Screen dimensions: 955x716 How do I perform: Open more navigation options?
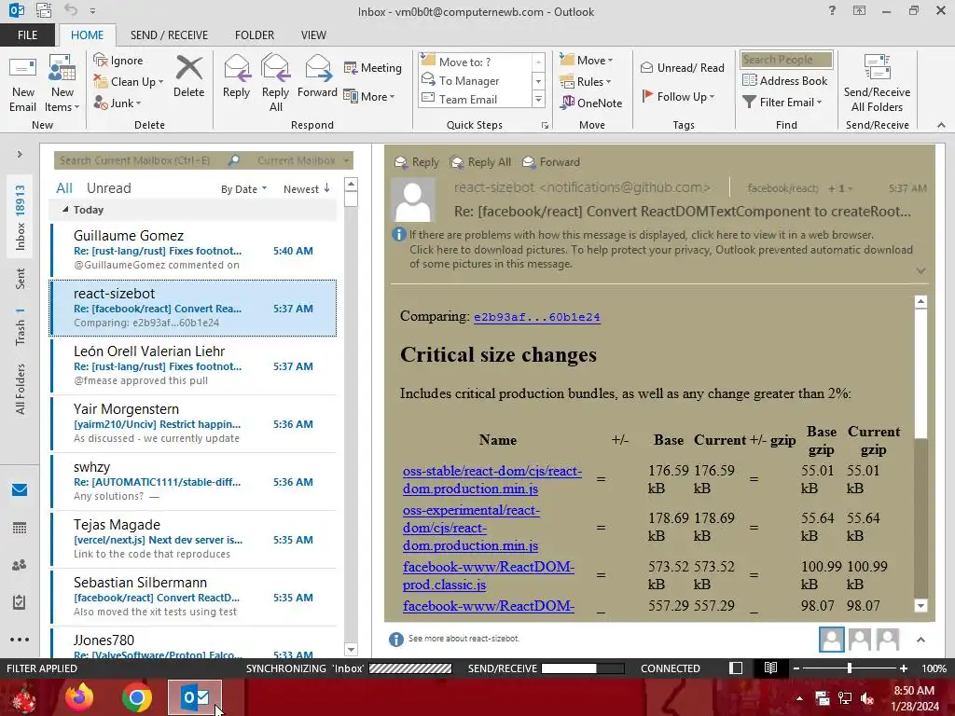20,640
